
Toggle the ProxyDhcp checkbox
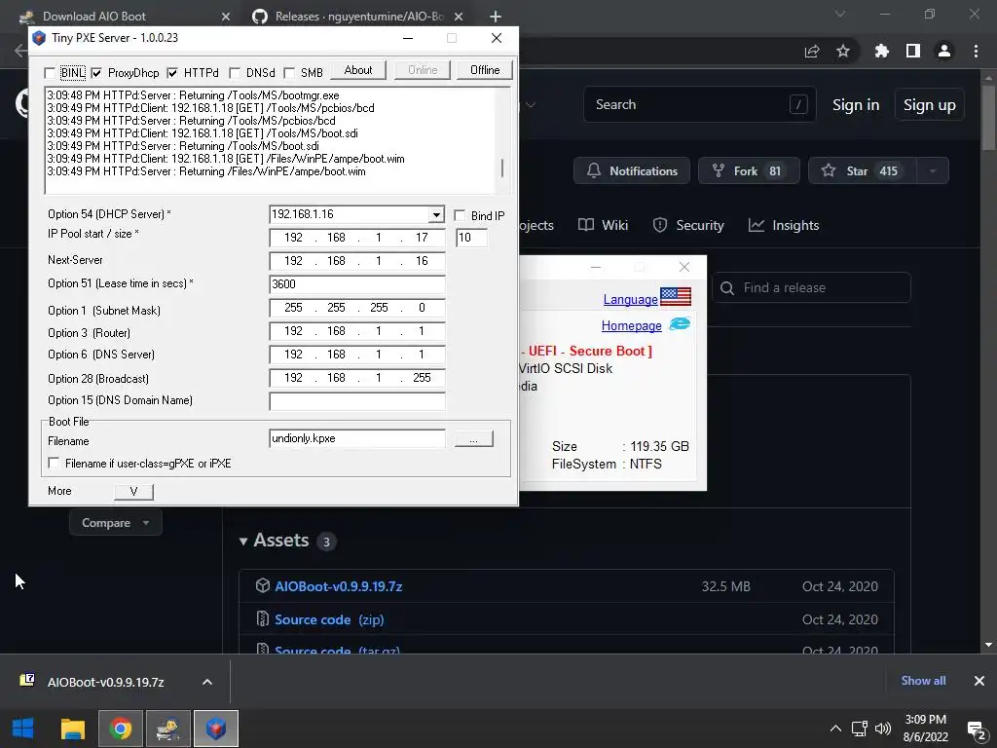click(x=96, y=73)
